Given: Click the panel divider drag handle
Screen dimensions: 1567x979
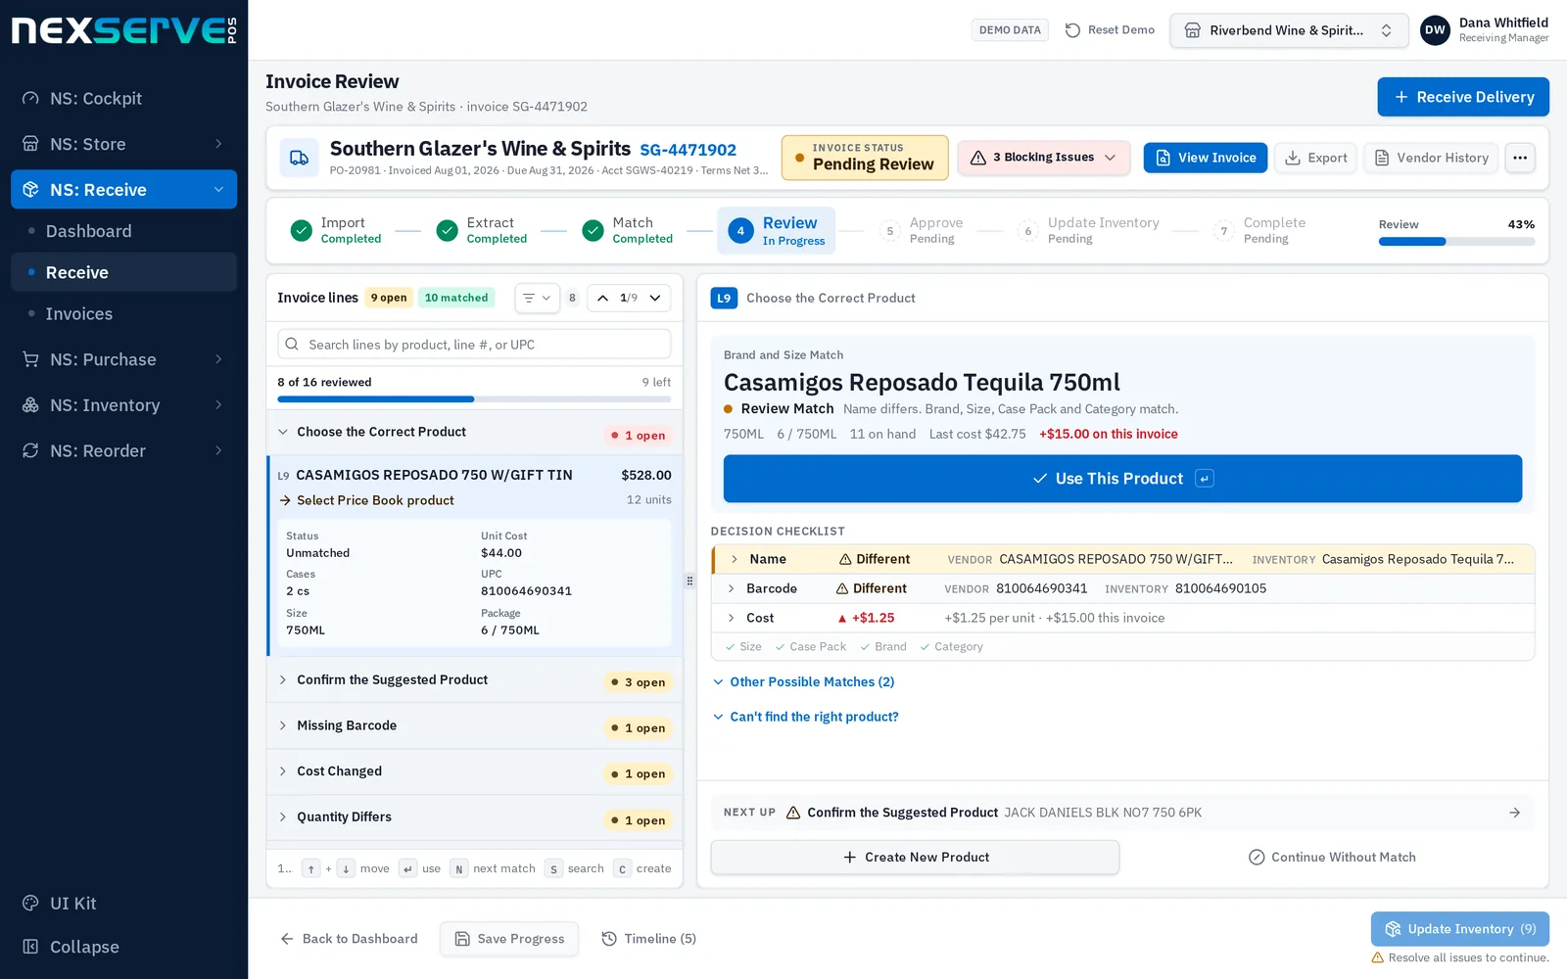Looking at the screenshot, I should 689,581.
